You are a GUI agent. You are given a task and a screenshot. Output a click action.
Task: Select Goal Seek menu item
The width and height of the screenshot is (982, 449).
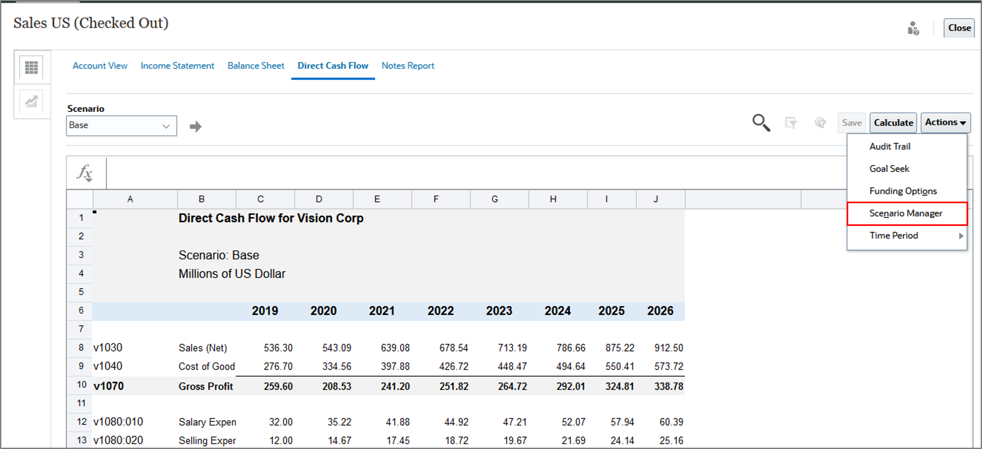point(889,169)
